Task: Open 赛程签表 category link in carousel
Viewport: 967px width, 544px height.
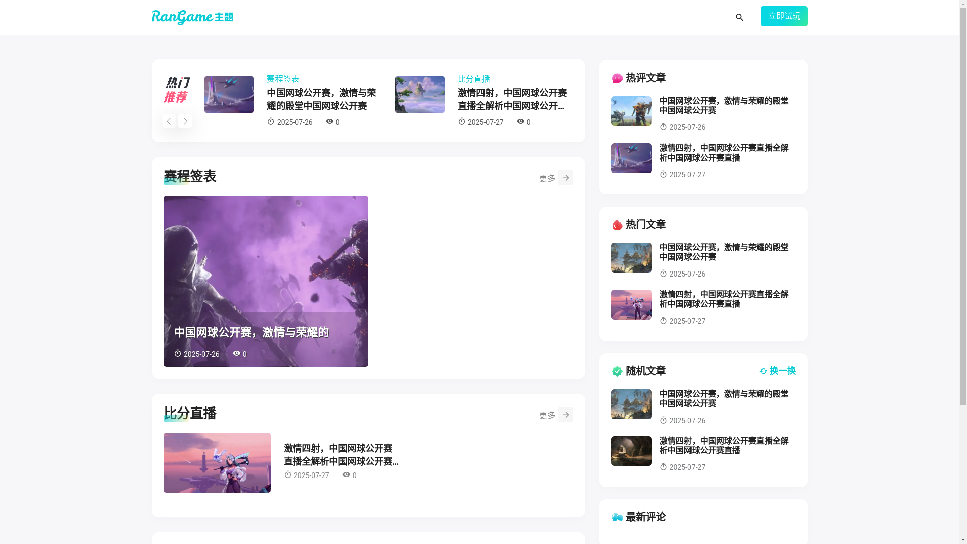Action: tap(283, 79)
